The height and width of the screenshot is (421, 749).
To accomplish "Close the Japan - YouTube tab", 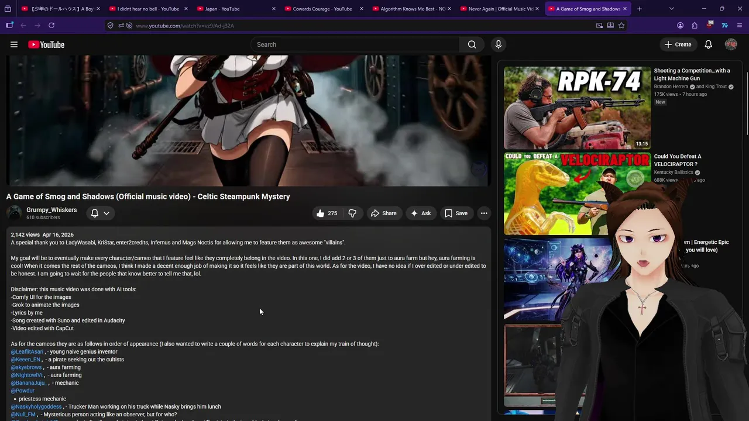I will [274, 9].
